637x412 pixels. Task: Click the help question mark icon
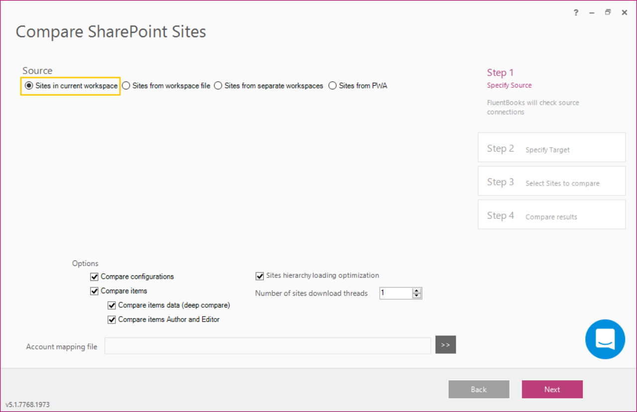point(576,13)
